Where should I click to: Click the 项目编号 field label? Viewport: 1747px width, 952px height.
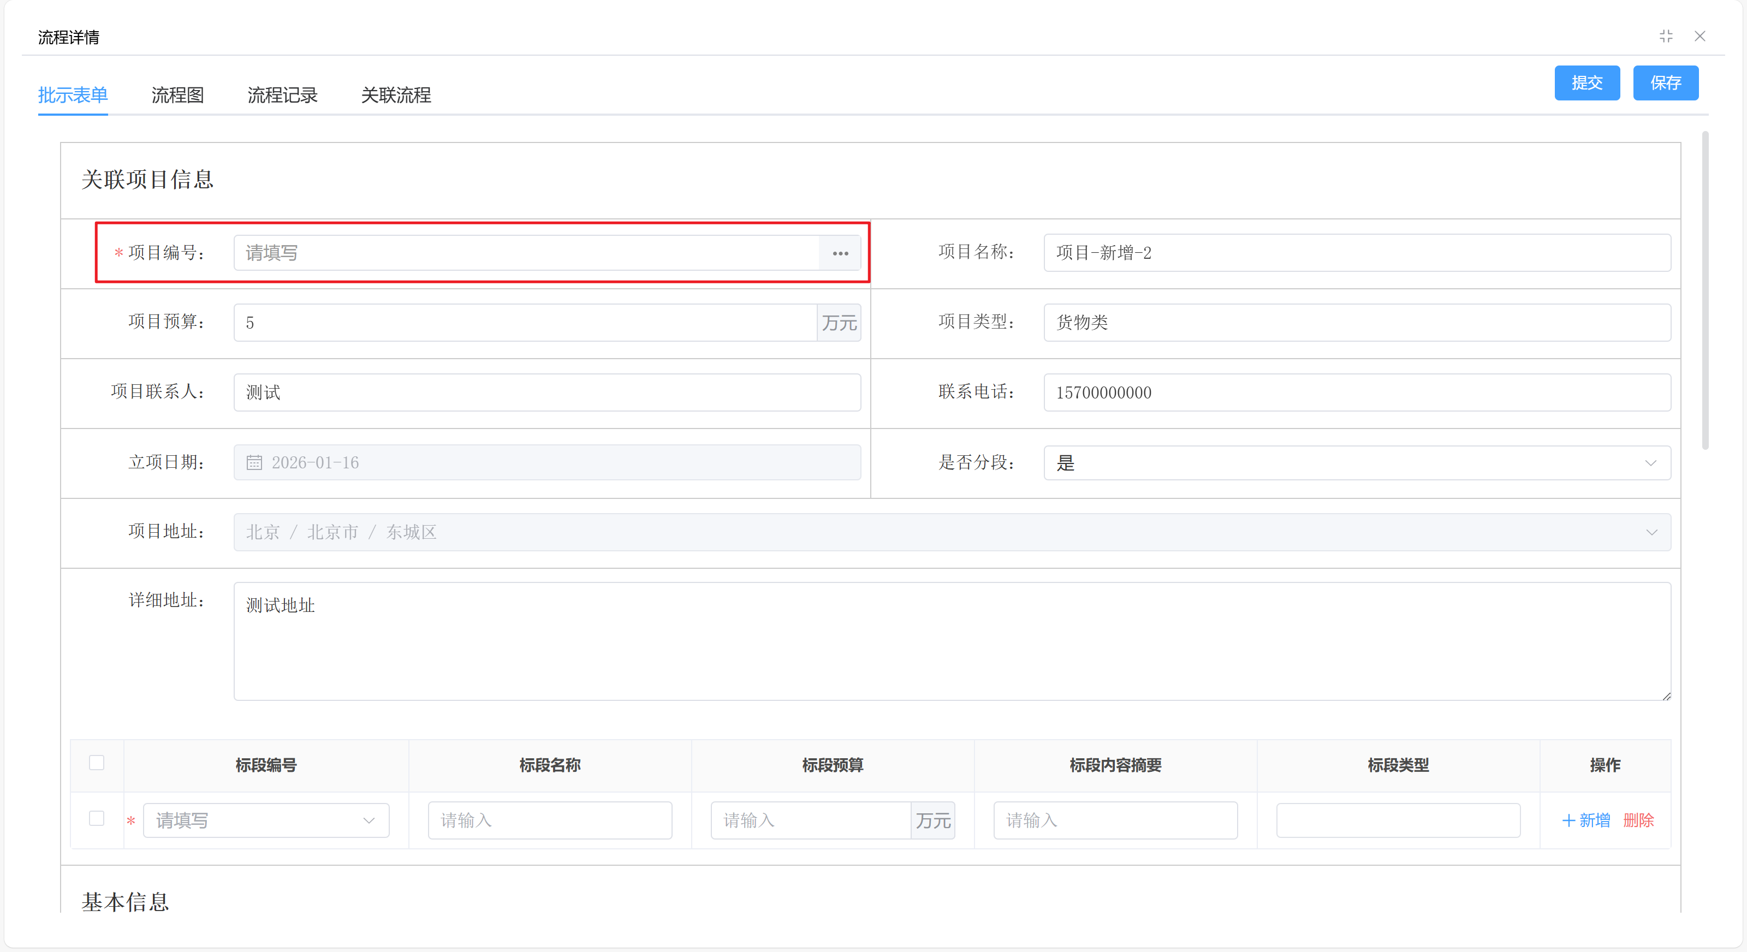(168, 253)
